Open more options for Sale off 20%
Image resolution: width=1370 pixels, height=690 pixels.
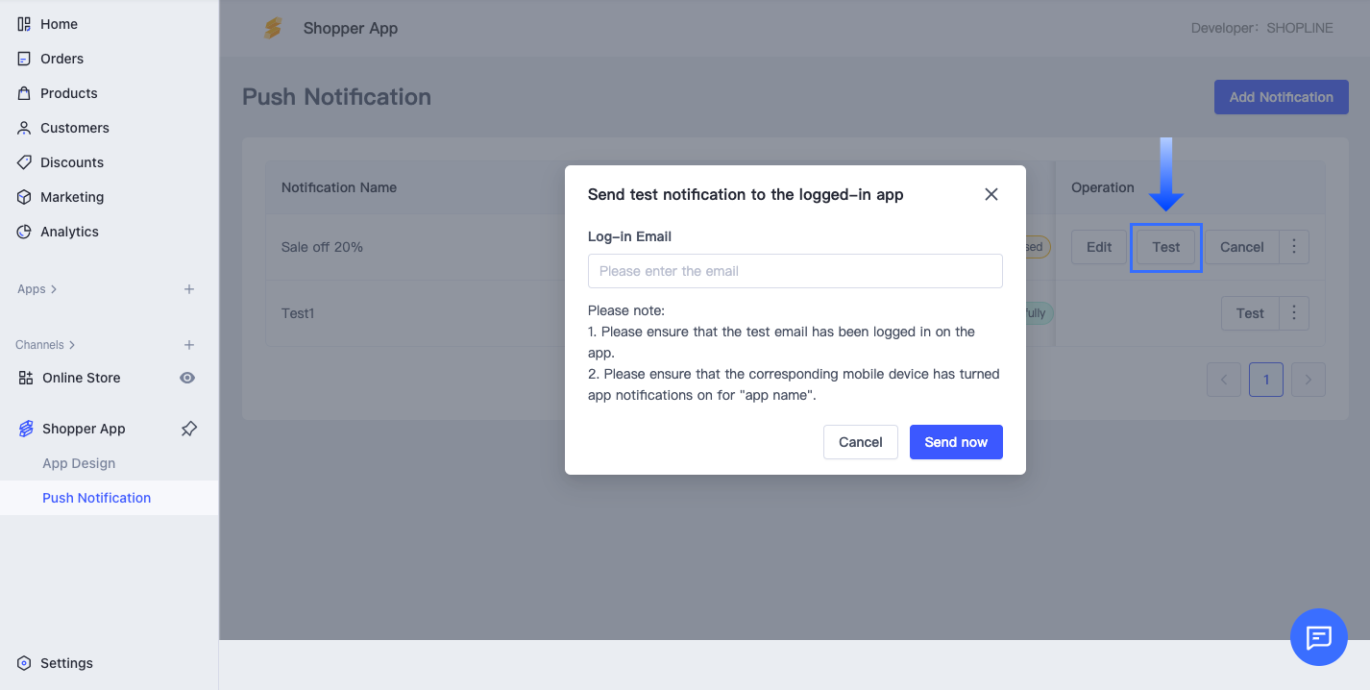(1294, 247)
